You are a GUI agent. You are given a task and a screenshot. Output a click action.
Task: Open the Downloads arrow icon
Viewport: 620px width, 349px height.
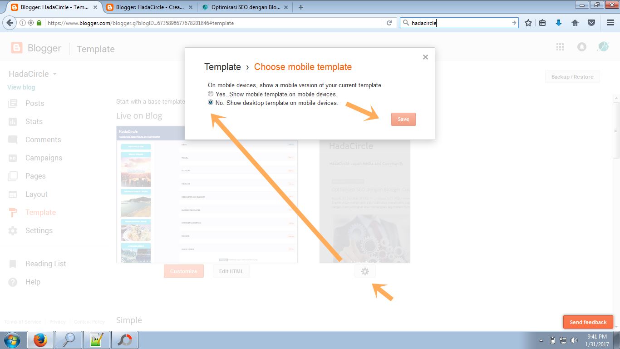pos(559,23)
